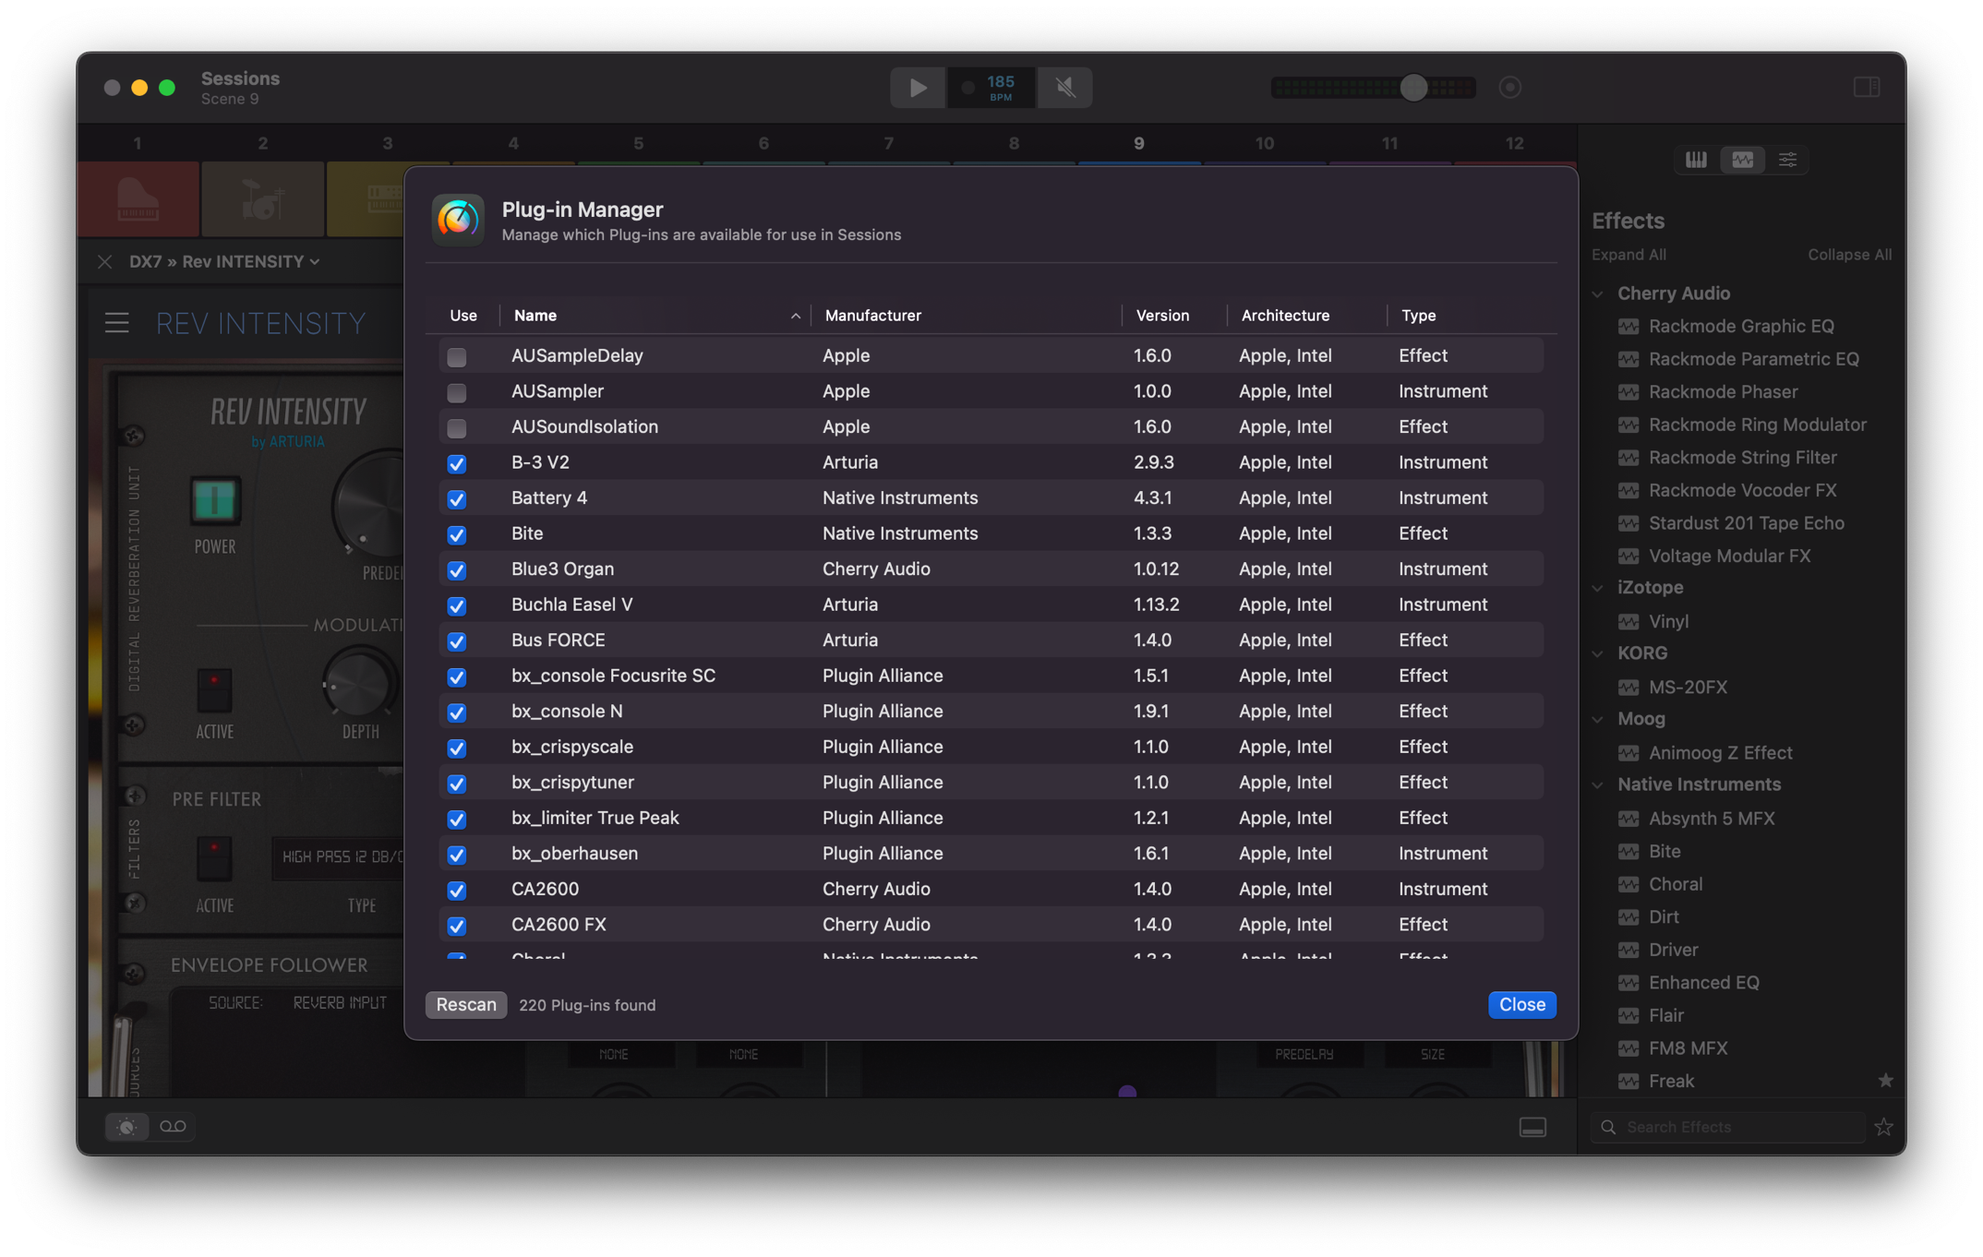
Task: Uncheck the B-3 V2 plug-in
Action: coord(456,463)
